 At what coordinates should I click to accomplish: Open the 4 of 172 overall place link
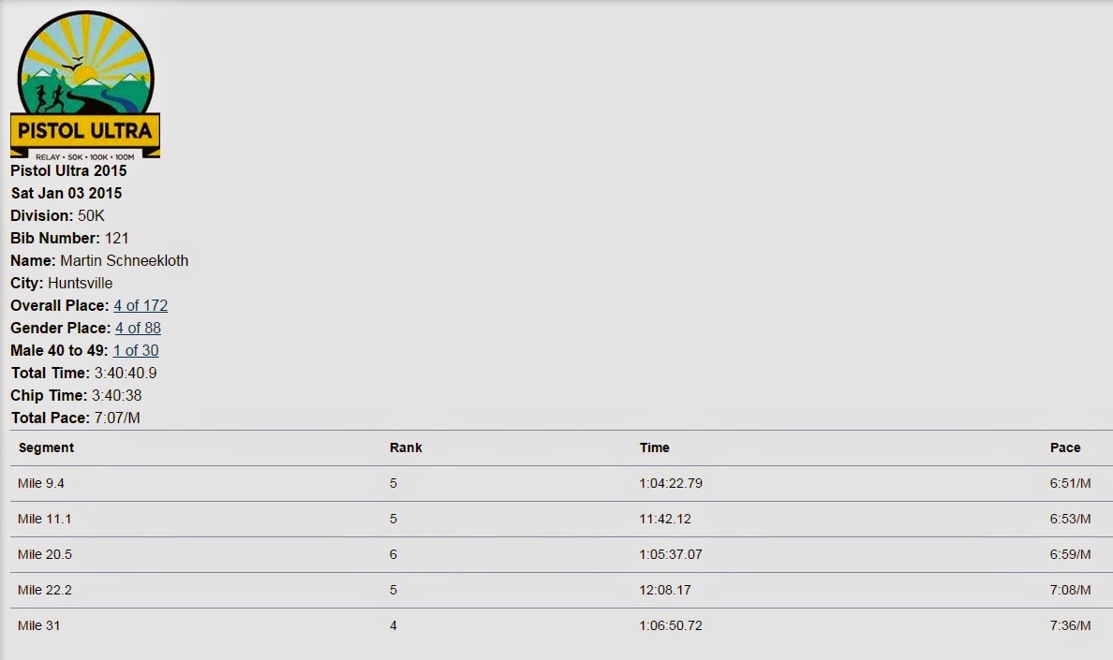click(x=141, y=305)
